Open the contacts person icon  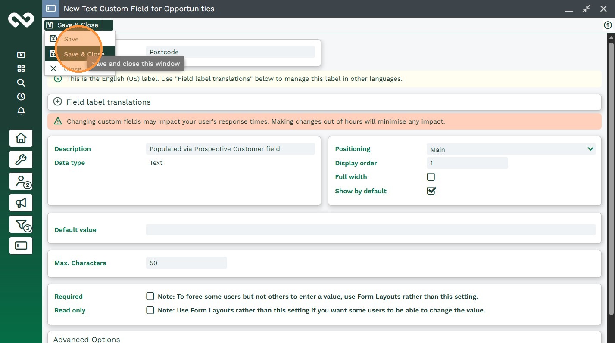[21, 181]
